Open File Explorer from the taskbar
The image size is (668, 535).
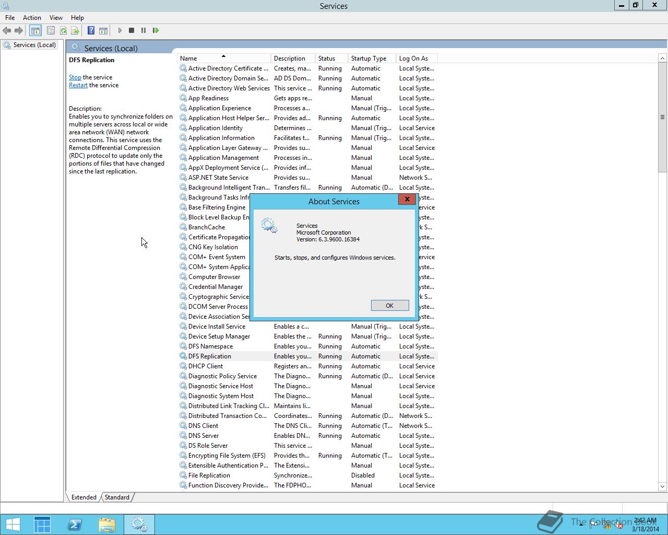coord(107,525)
